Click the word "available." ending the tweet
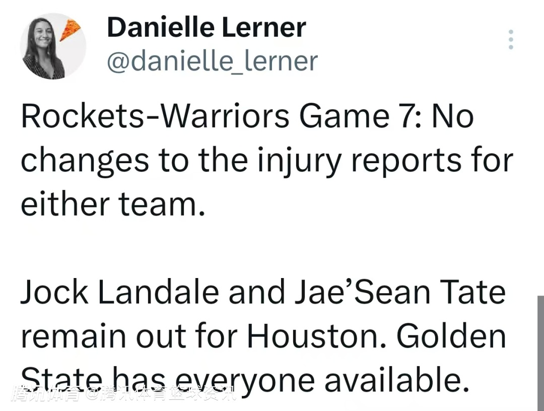This screenshot has height=411, width=544. [x=396, y=380]
